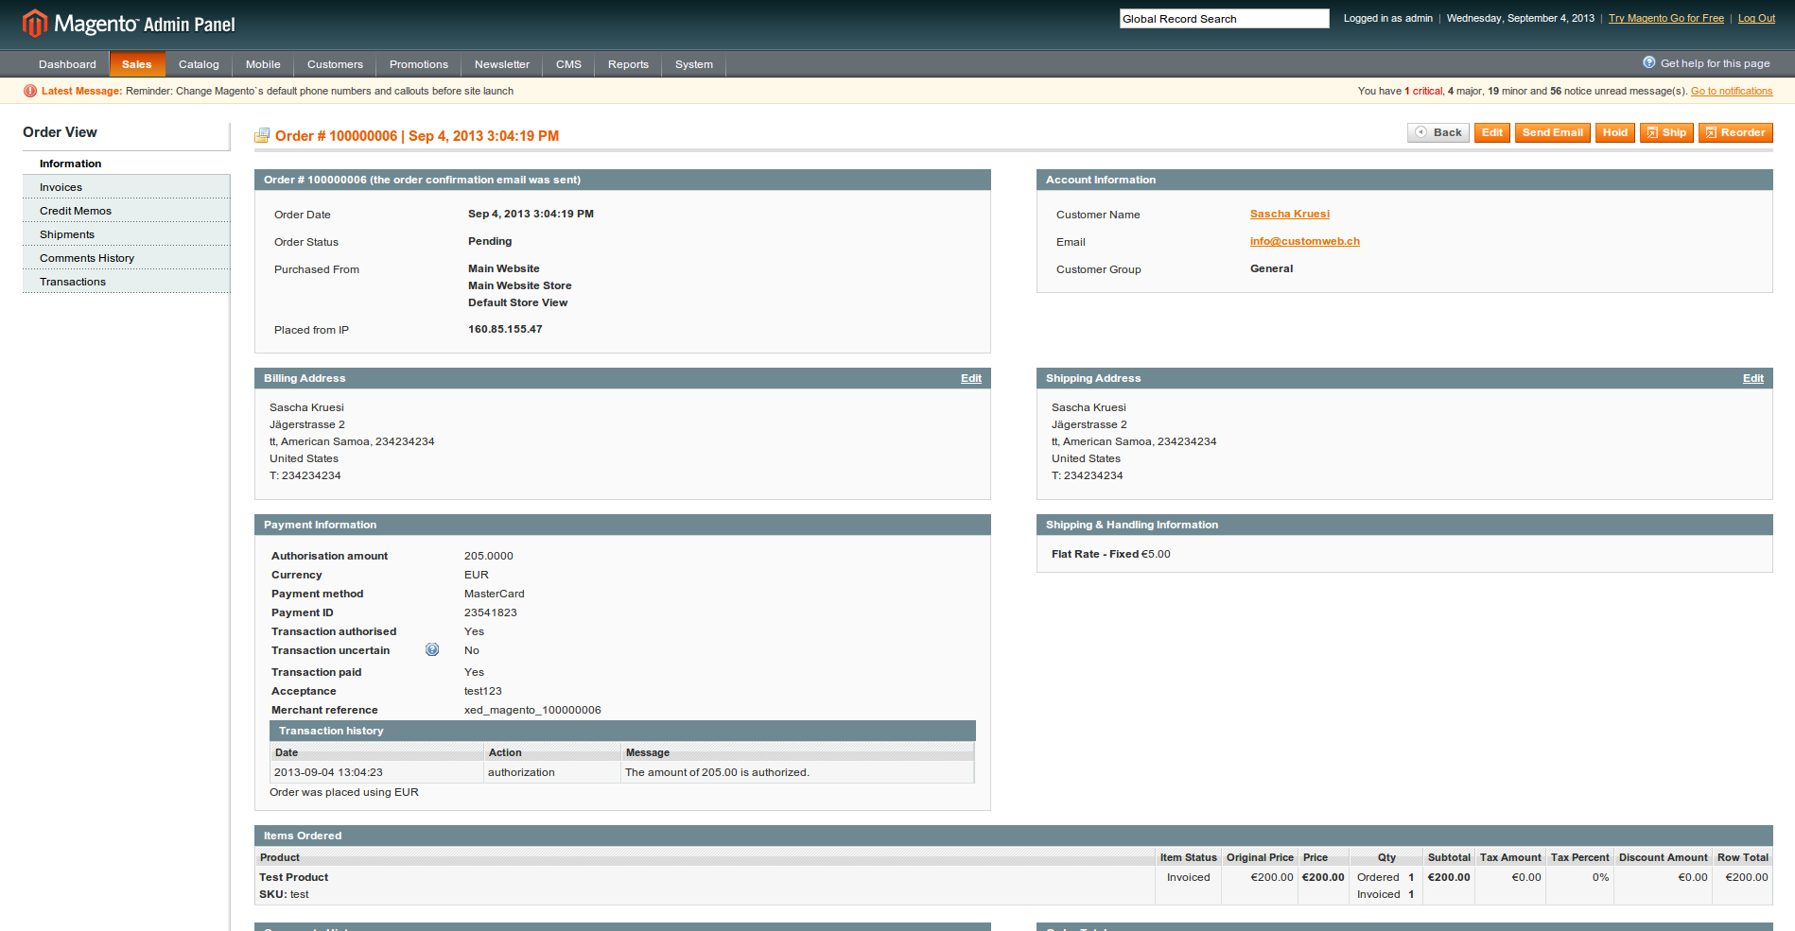The image size is (1795, 931).
Task: Click the warning icon beside Latest Message
Action: [31, 90]
